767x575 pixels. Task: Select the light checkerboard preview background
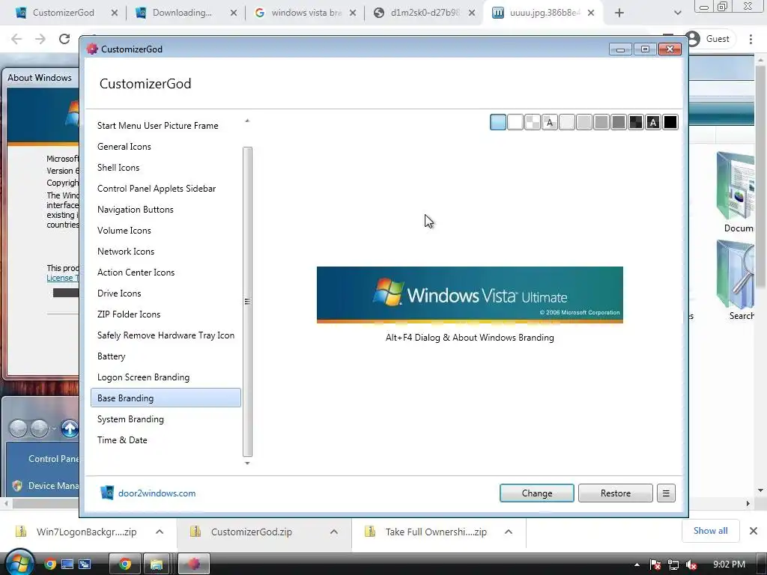tap(533, 122)
